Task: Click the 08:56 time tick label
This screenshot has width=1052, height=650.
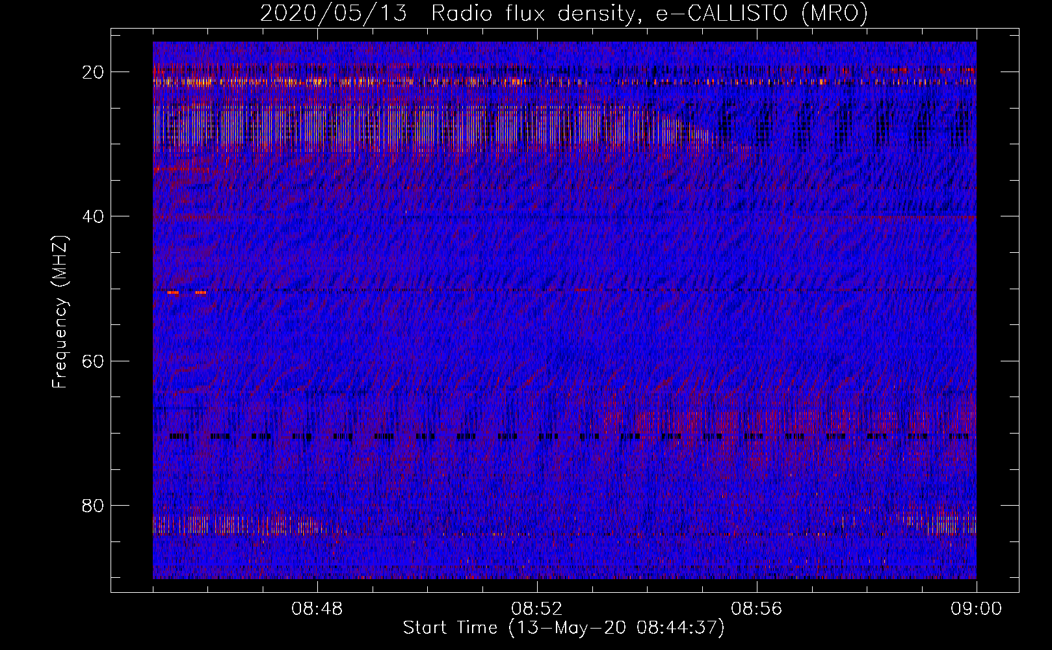Action: (x=757, y=609)
